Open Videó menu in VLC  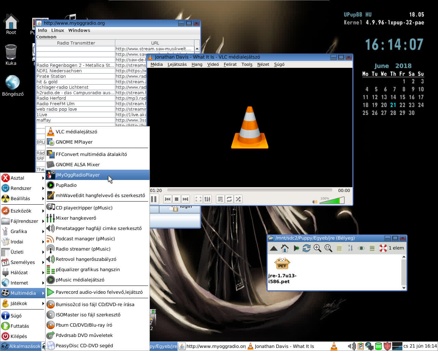click(213, 64)
